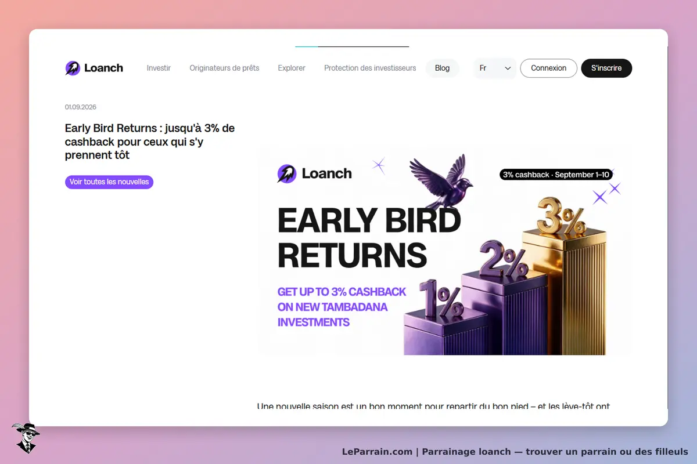
Task: Click the S'inscrire button
Action: (x=606, y=68)
